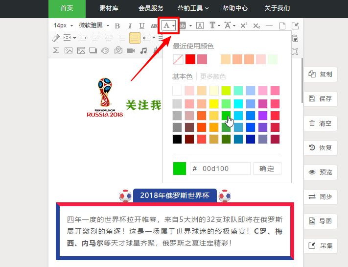Go to the 首页 tab

(x=67, y=8)
